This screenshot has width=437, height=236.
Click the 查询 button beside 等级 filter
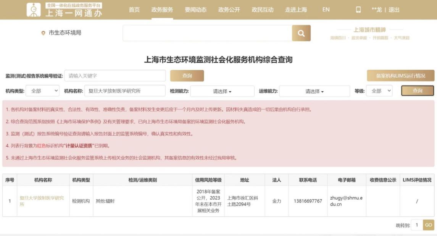(418, 91)
